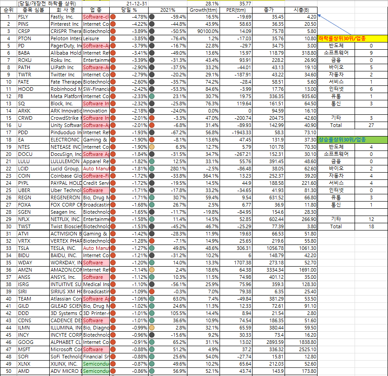Click the Total value 18 cell
This screenshot has height=376, width=388.
point(371,226)
